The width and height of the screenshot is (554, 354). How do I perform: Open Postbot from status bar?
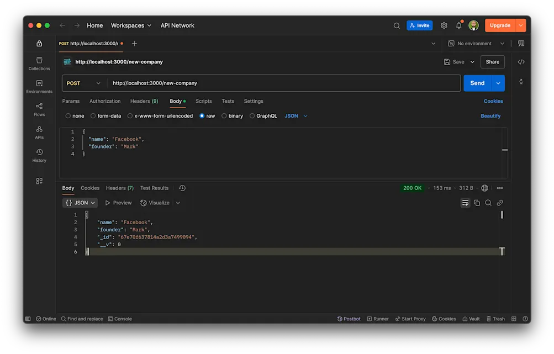coord(349,319)
